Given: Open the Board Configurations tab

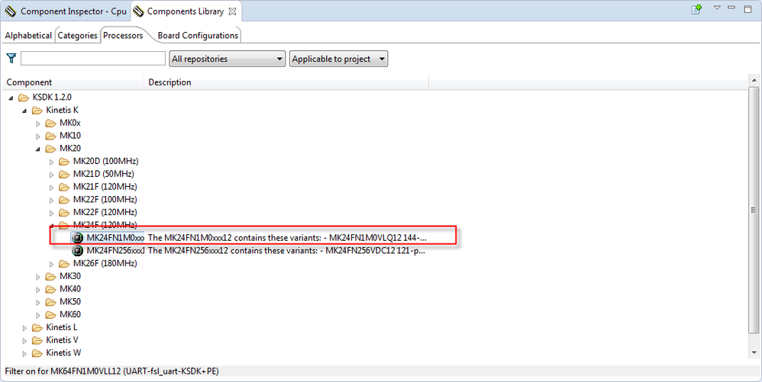Looking at the screenshot, I should tap(198, 35).
